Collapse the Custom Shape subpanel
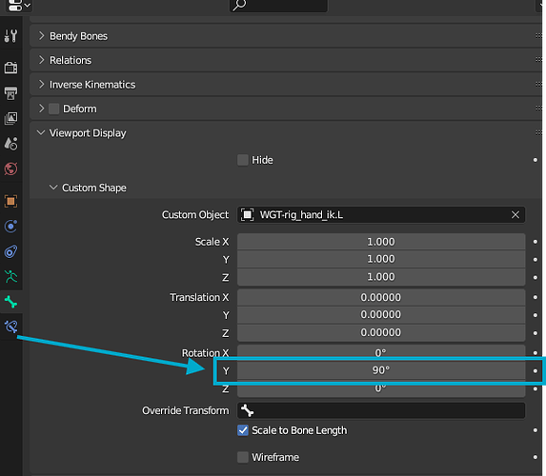 pyautogui.click(x=53, y=188)
